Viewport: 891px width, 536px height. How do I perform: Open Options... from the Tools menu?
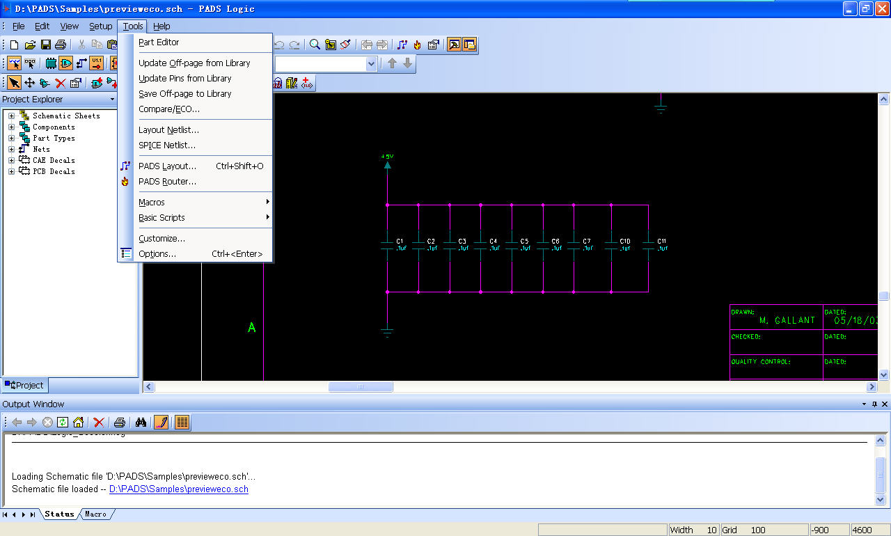(x=196, y=253)
